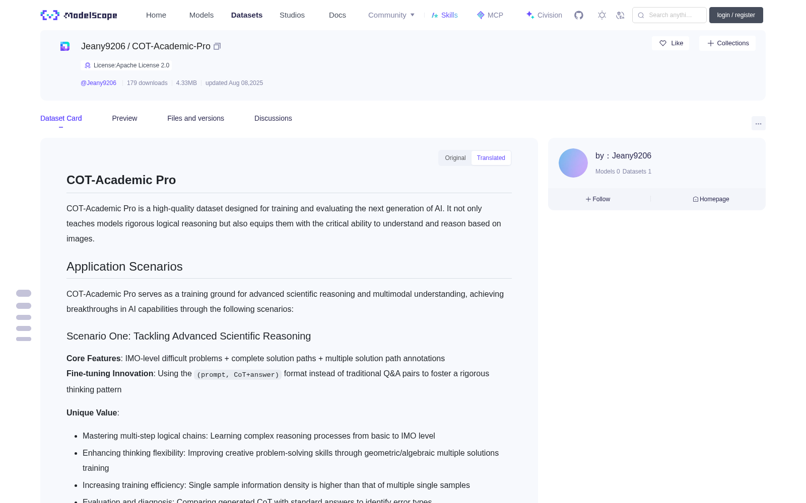Click the Apache License 2.0 tag
Image resolution: width=806 pixels, height=503 pixels.
126,65
